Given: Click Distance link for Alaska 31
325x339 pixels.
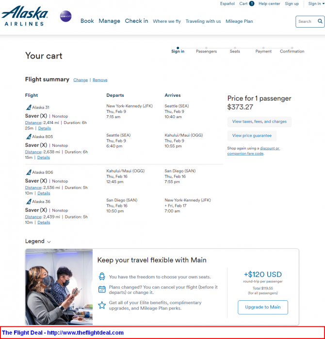Looking at the screenshot, I should 33,123.
